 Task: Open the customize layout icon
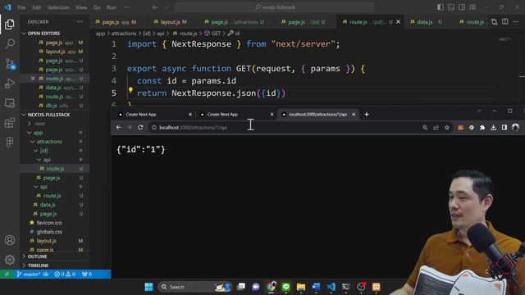coord(472,7)
